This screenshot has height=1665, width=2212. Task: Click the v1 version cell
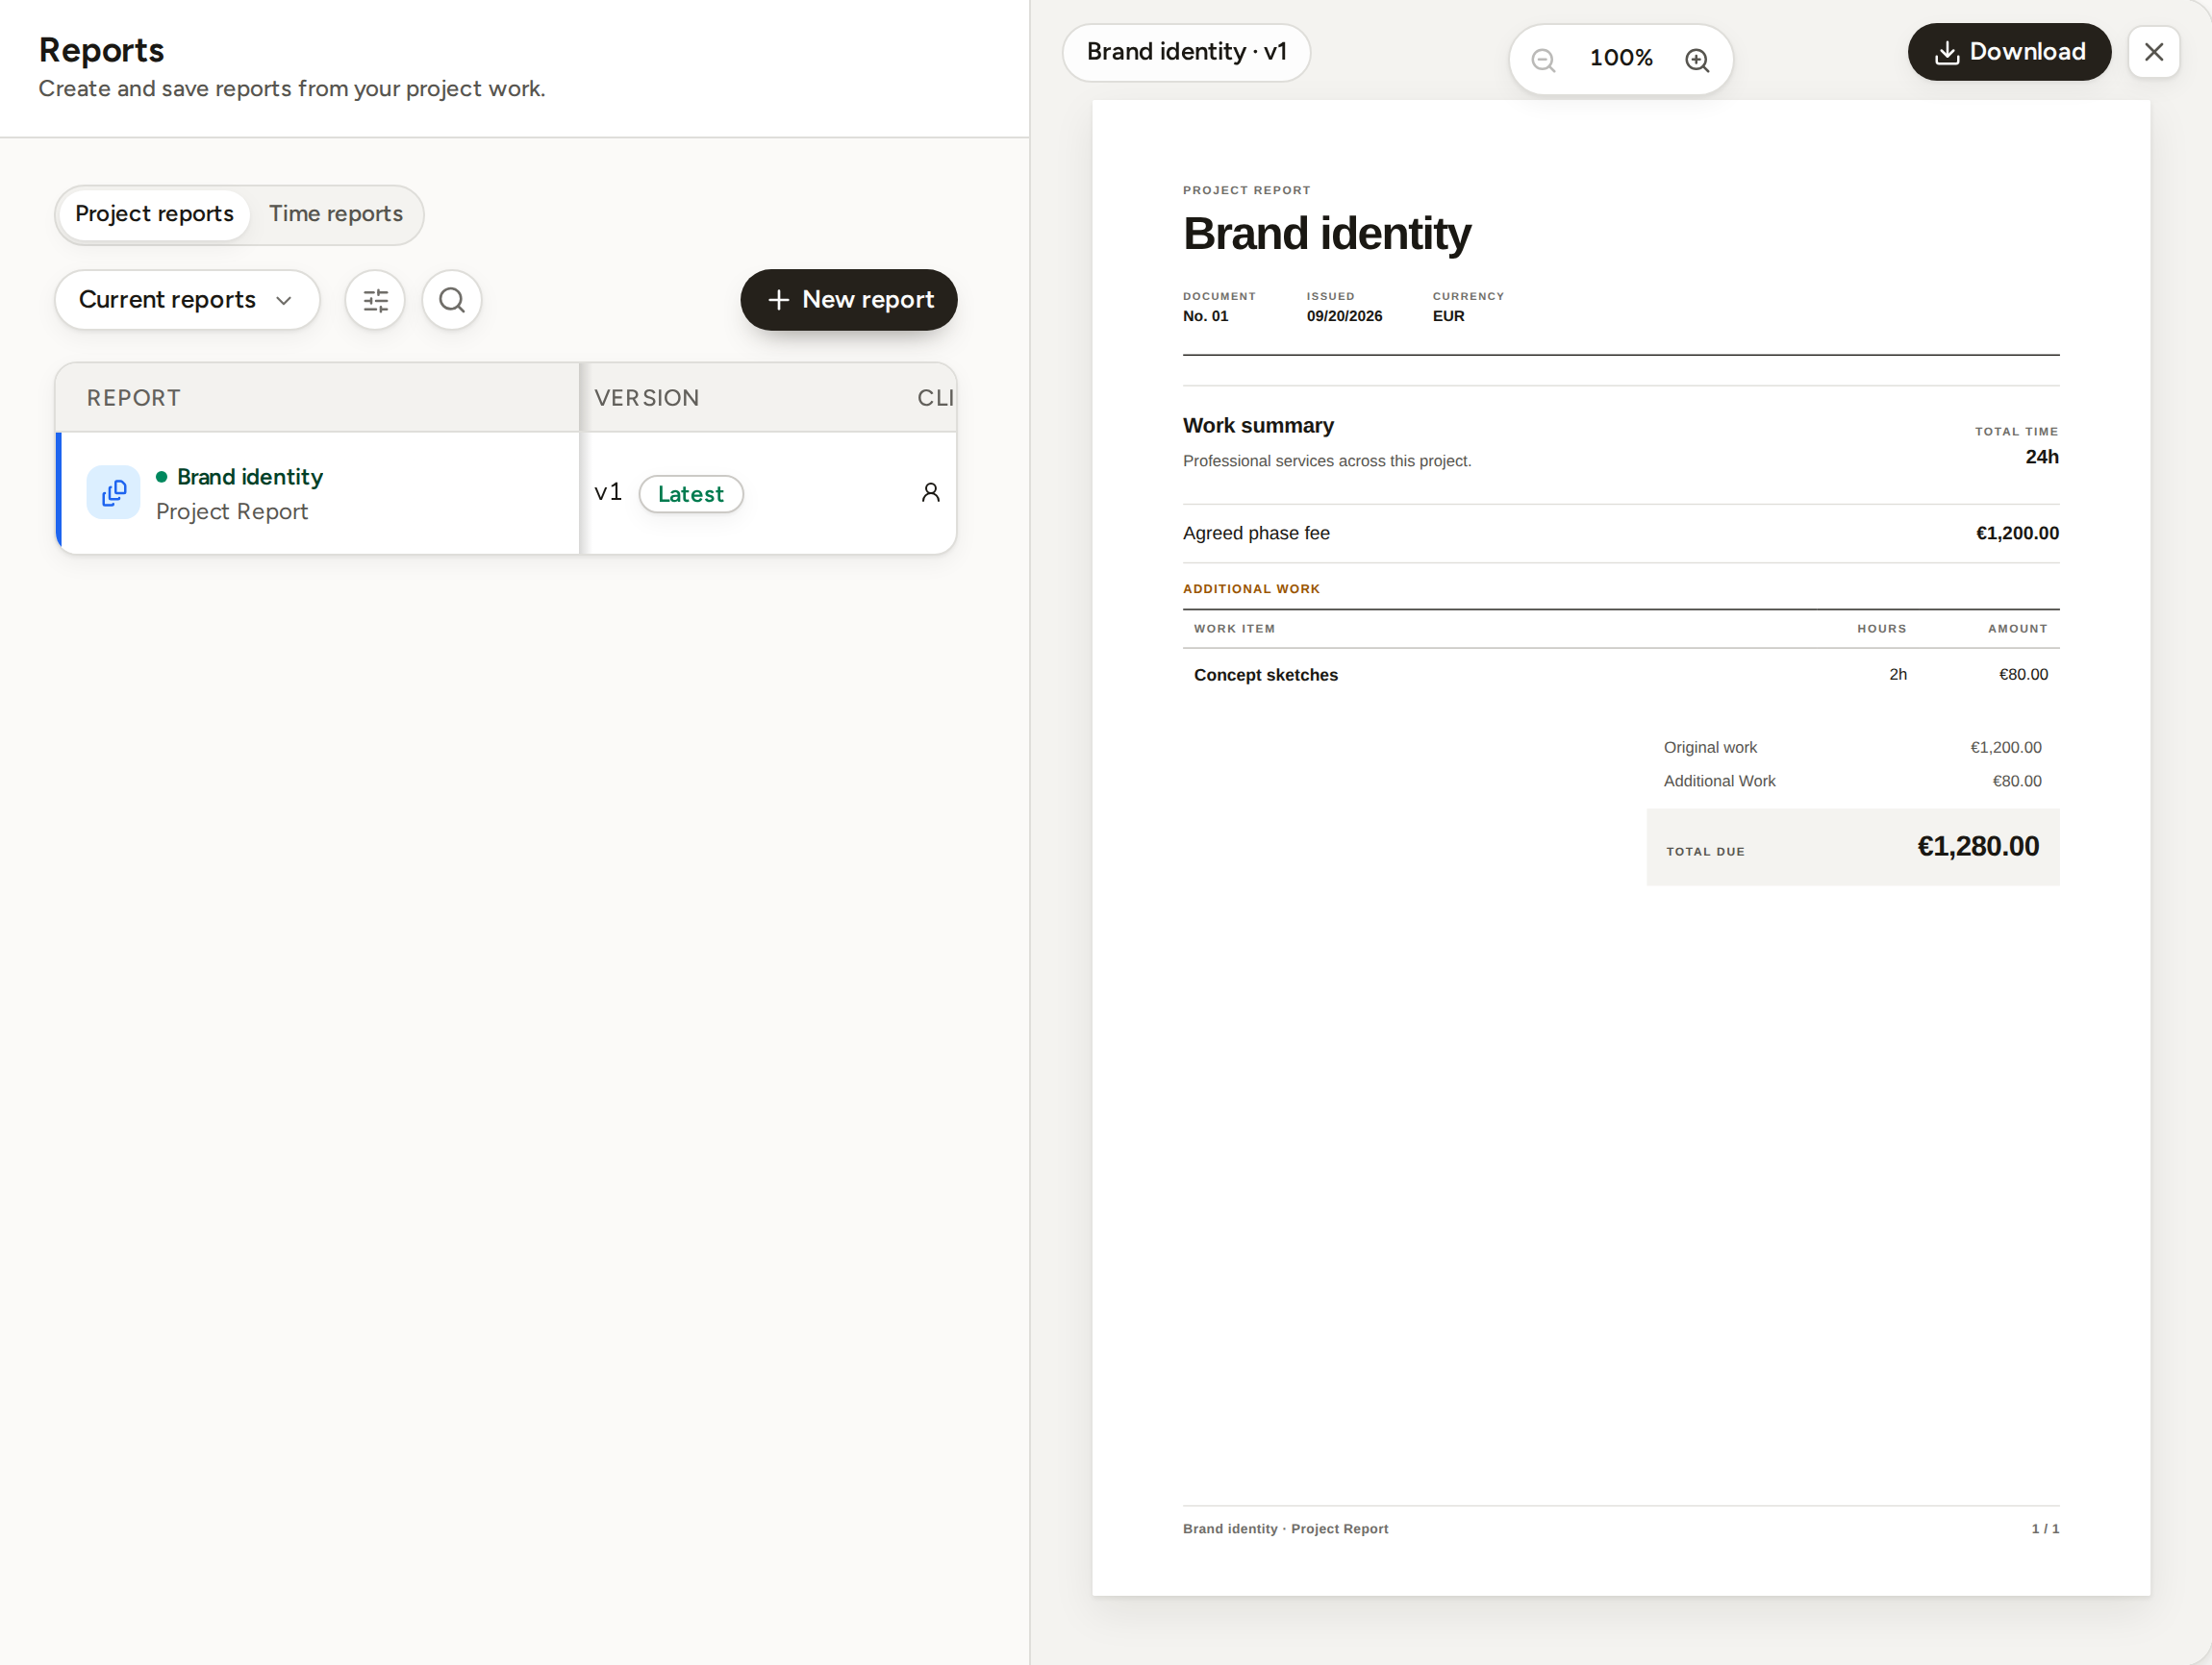(608, 491)
